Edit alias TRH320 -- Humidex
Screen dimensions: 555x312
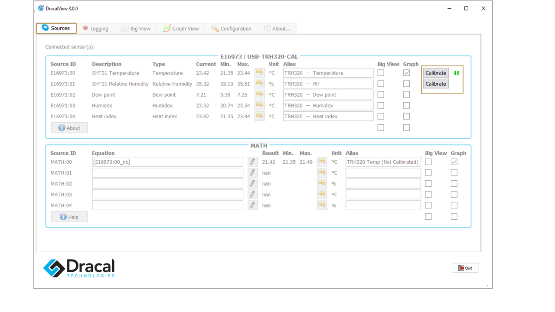point(328,105)
